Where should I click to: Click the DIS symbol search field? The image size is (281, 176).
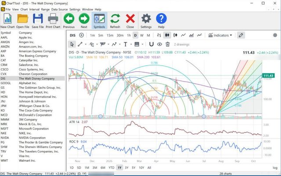72,35
